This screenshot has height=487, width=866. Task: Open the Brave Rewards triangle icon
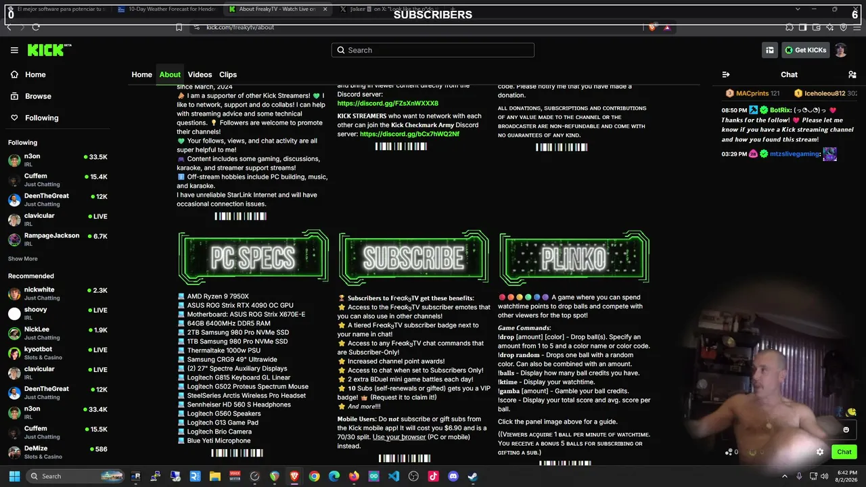click(x=667, y=27)
